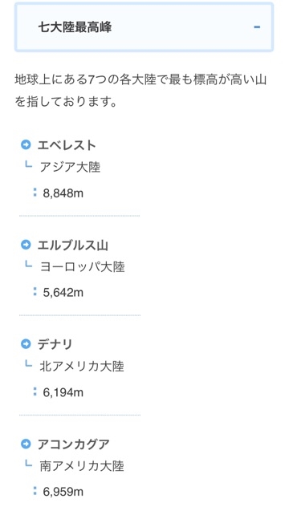Click the branch icon before 北アメリカ大陸
The height and width of the screenshot is (507, 289).
(x=28, y=364)
